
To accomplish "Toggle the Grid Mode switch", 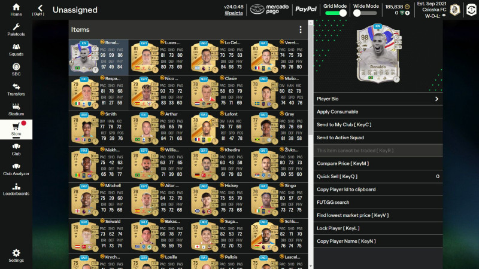I will [336, 13].
